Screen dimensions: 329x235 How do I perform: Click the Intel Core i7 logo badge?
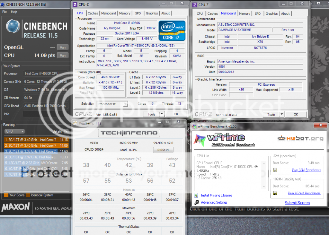point(172,30)
